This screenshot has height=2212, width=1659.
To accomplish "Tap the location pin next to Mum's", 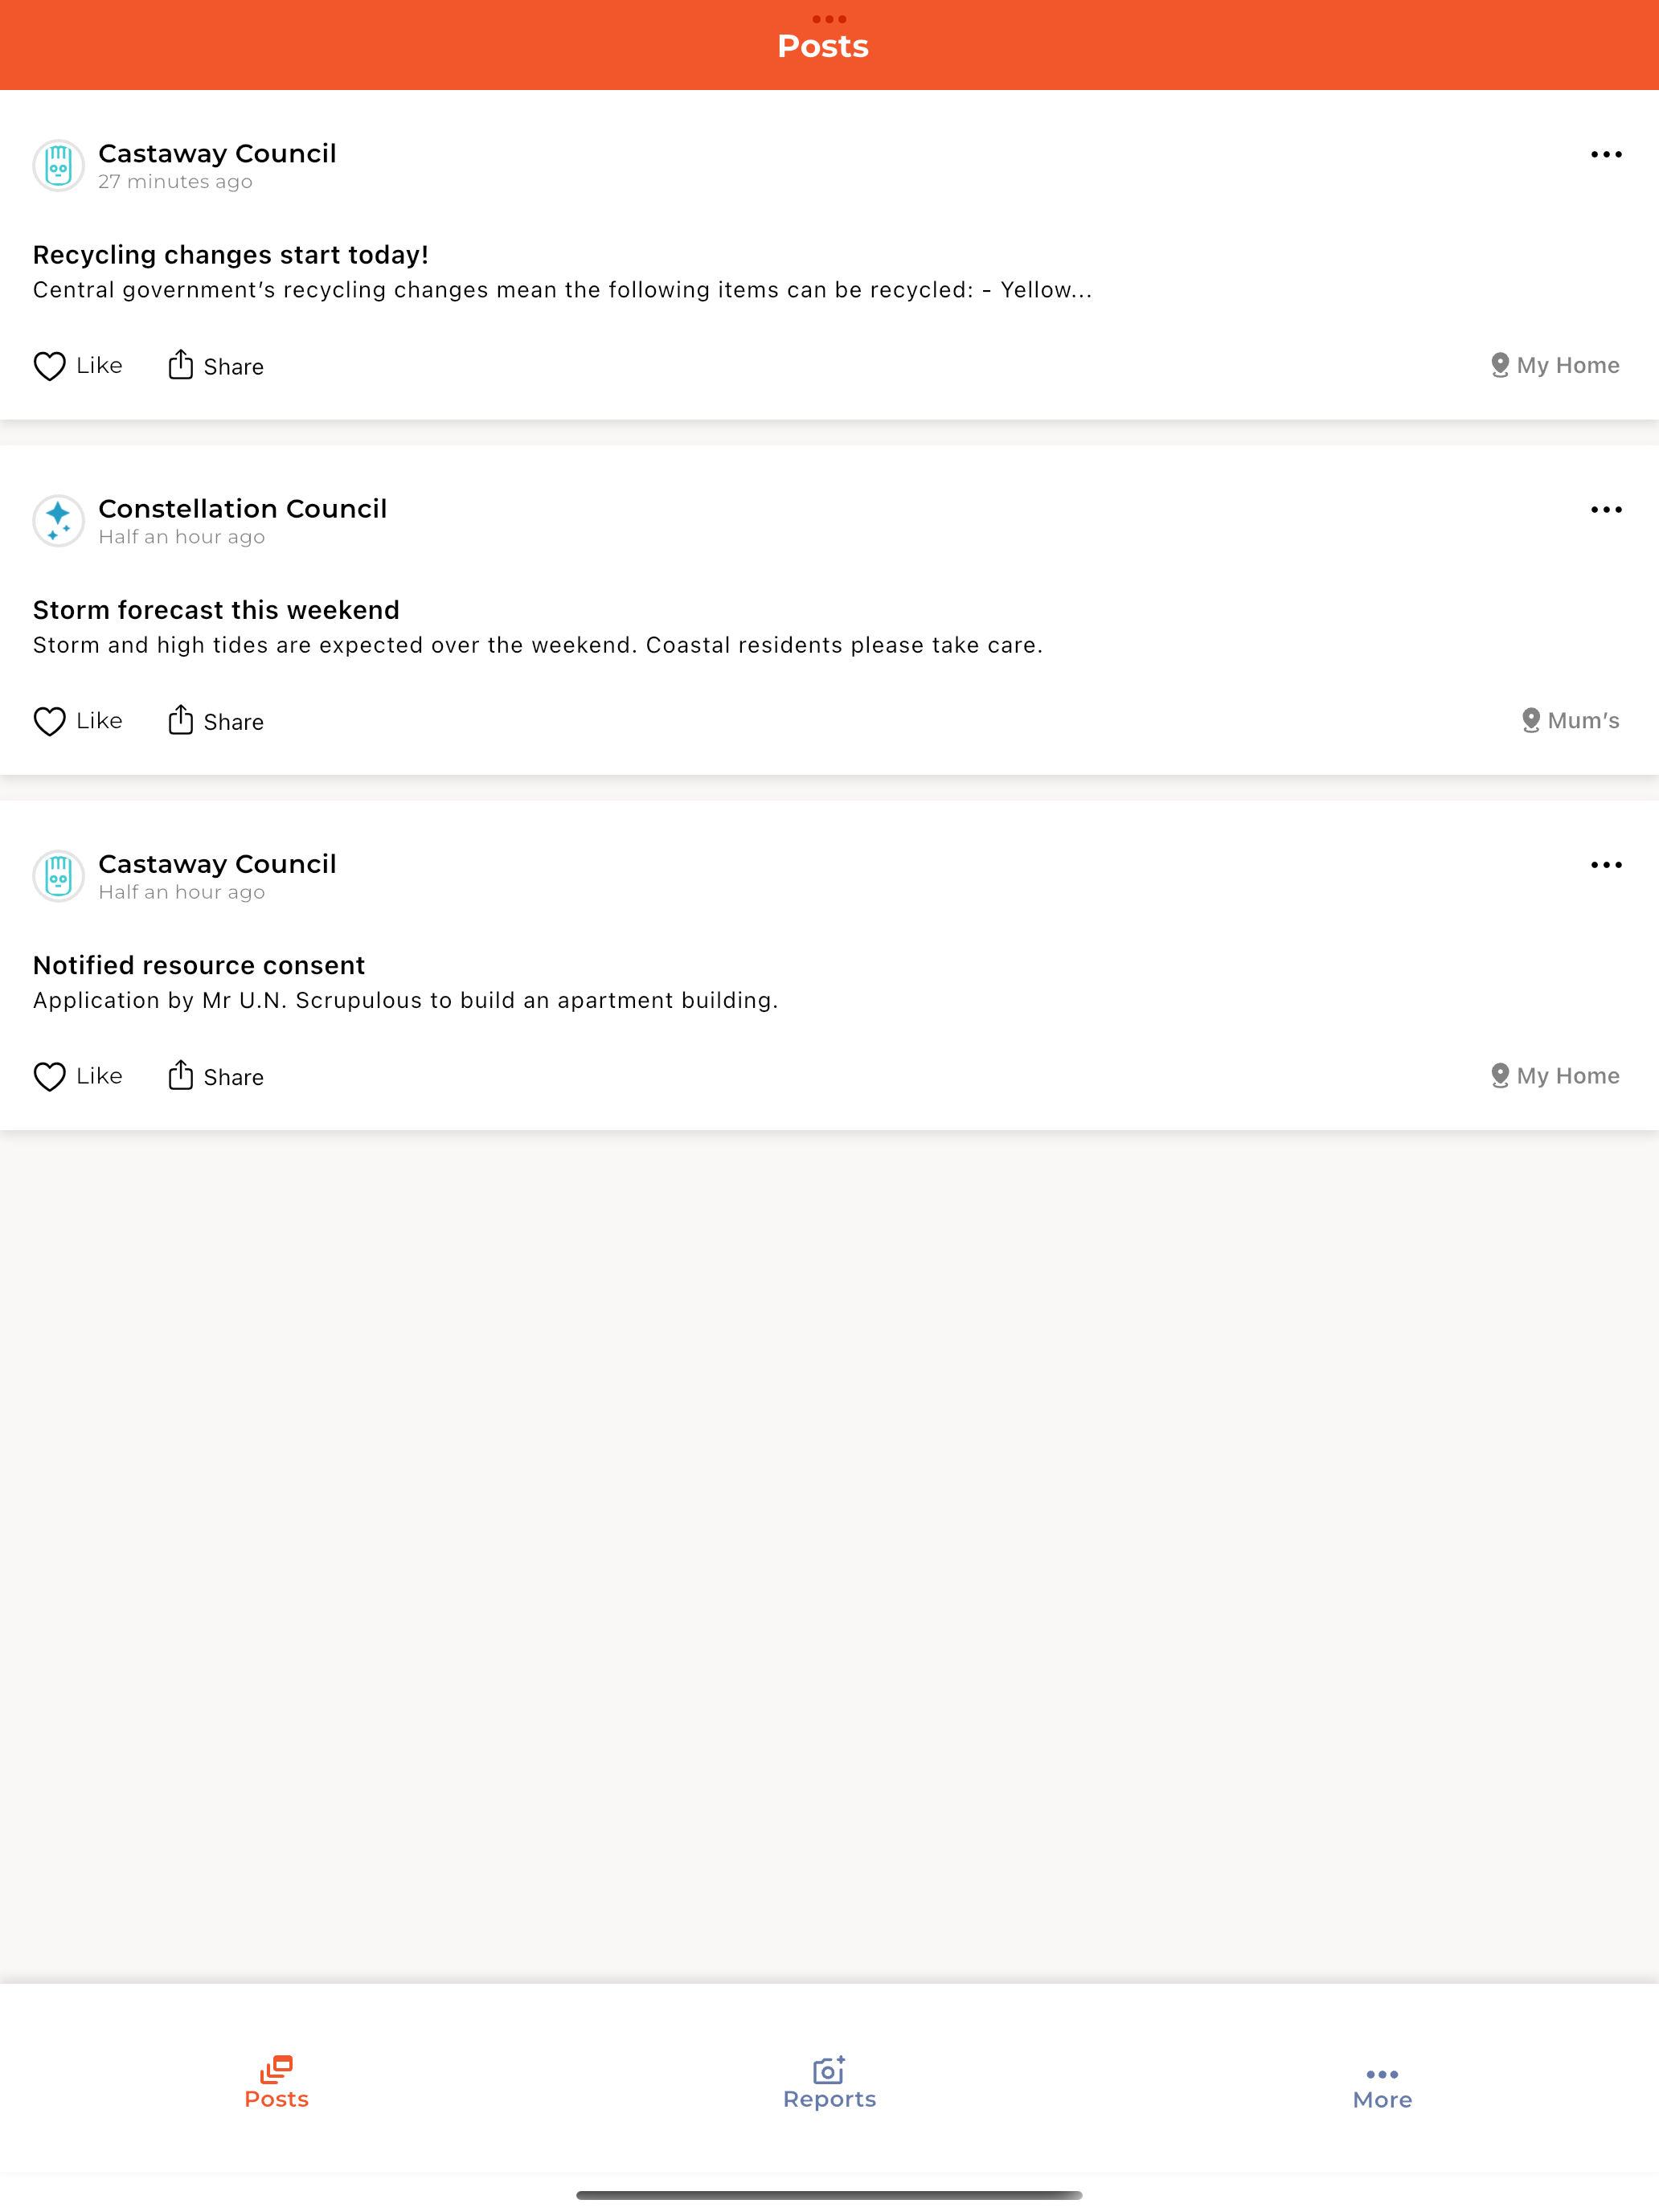I will point(1530,720).
